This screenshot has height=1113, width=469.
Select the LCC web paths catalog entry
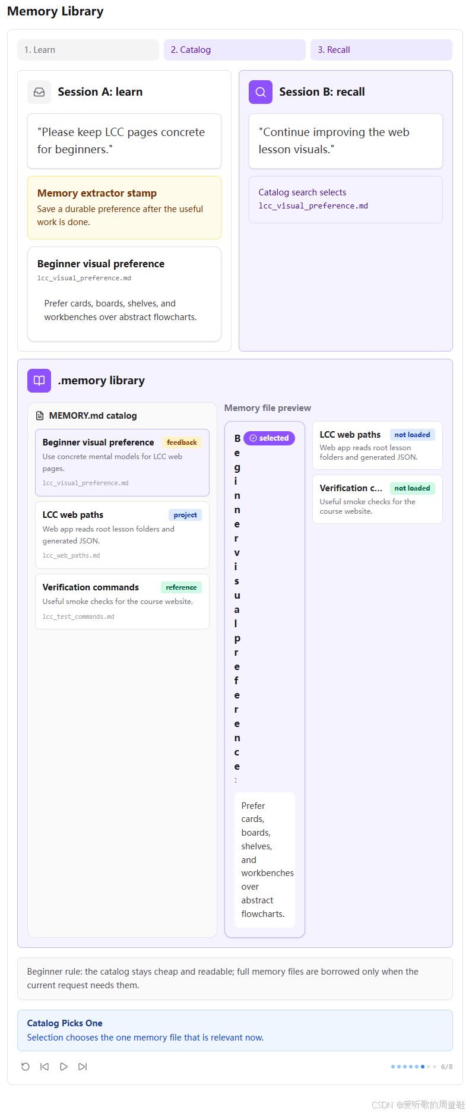coord(122,535)
